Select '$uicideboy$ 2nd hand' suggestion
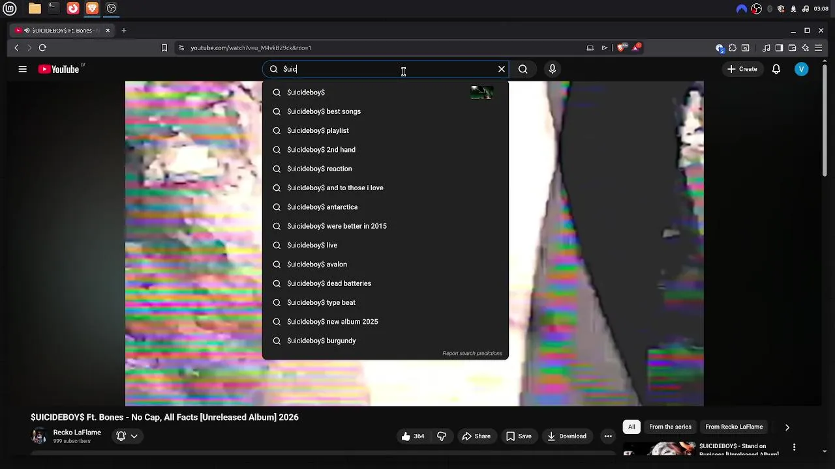Image resolution: width=835 pixels, height=469 pixels. click(x=385, y=150)
